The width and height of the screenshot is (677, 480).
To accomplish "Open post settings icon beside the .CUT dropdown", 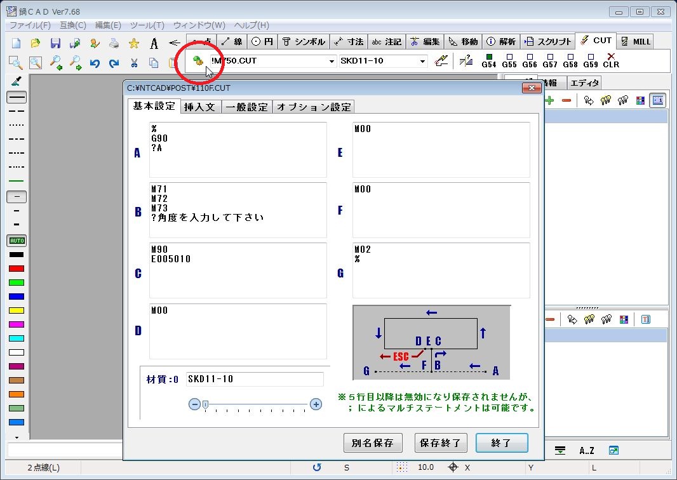I will tap(198, 61).
